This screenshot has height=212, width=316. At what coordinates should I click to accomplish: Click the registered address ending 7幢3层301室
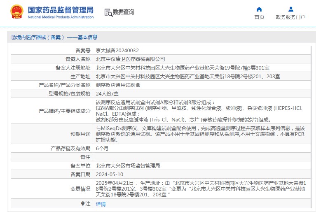183,68
